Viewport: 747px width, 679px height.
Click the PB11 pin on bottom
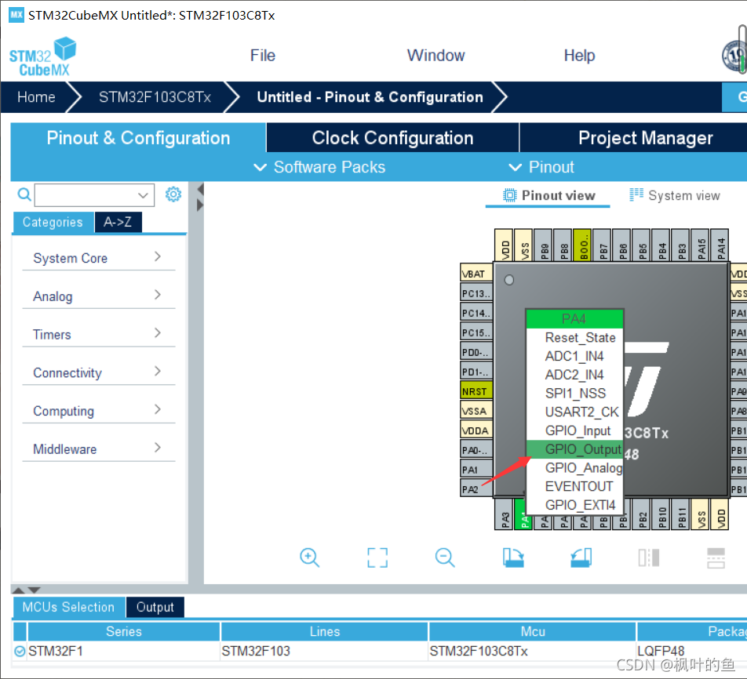click(681, 514)
